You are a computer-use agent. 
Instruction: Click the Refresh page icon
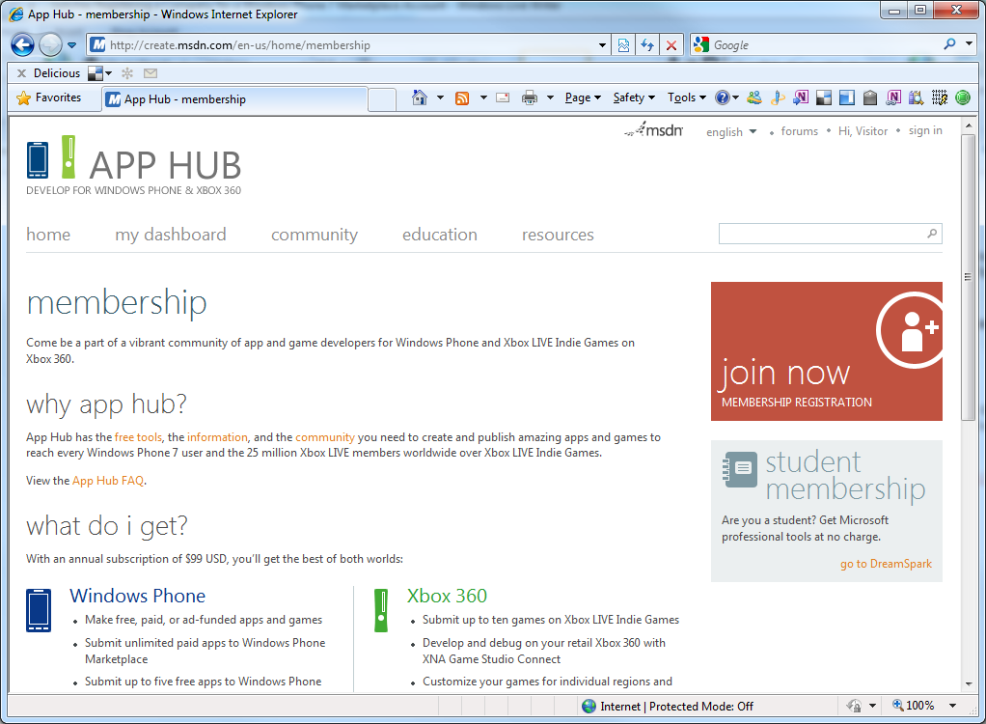(x=647, y=45)
